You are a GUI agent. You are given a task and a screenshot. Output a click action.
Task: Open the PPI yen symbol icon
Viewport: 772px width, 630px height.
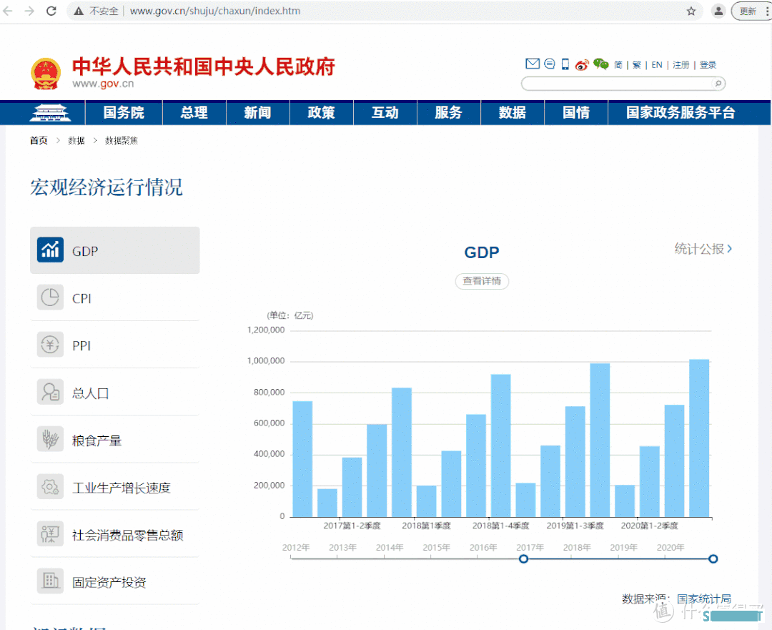(50, 345)
